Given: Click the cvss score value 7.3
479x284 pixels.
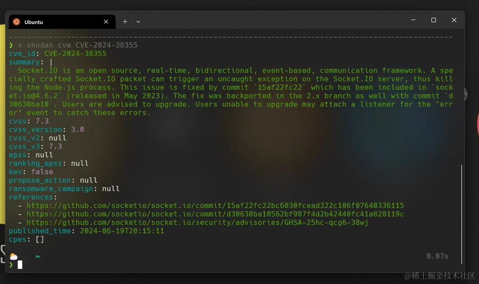Looking at the screenshot, I should click(x=41, y=121).
